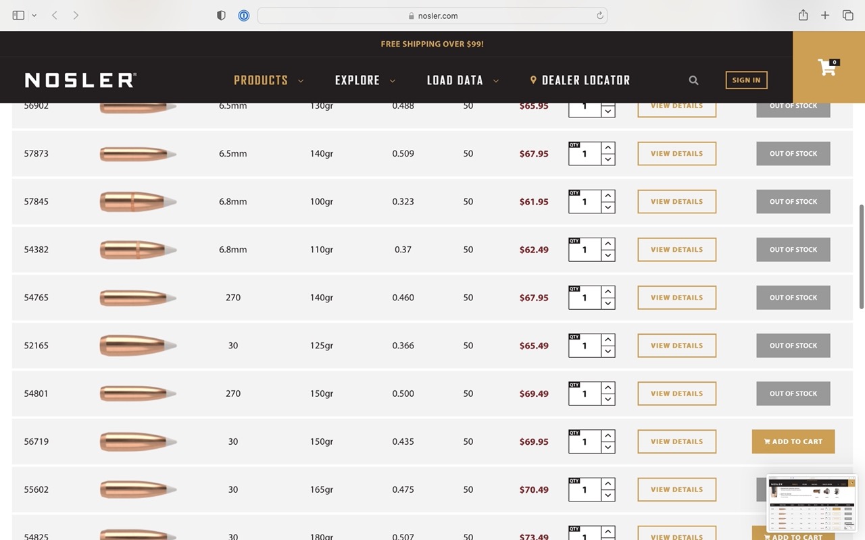This screenshot has width=865, height=540.
Task: Click bullet image for item 57845
Action: [x=138, y=202]
